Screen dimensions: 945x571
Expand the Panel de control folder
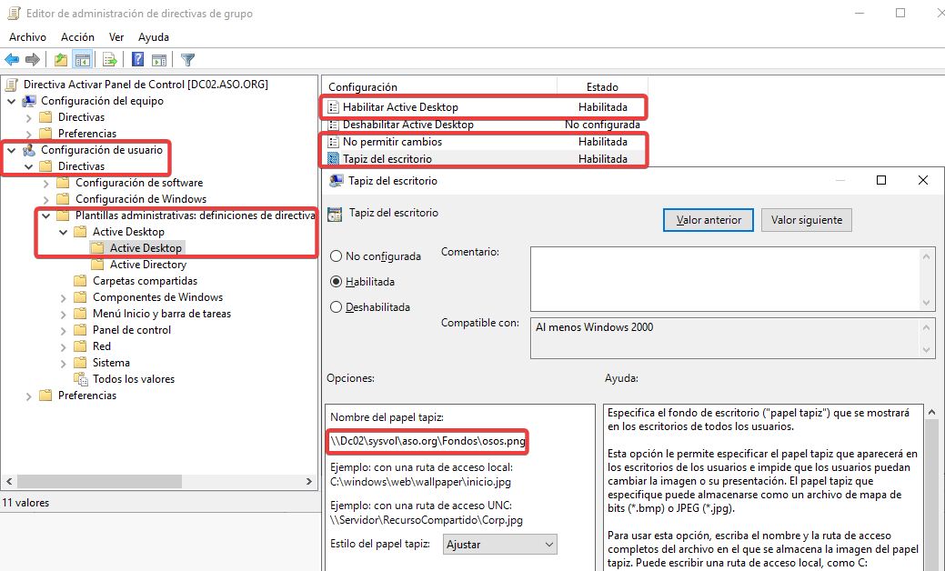(x=63, y=330)
